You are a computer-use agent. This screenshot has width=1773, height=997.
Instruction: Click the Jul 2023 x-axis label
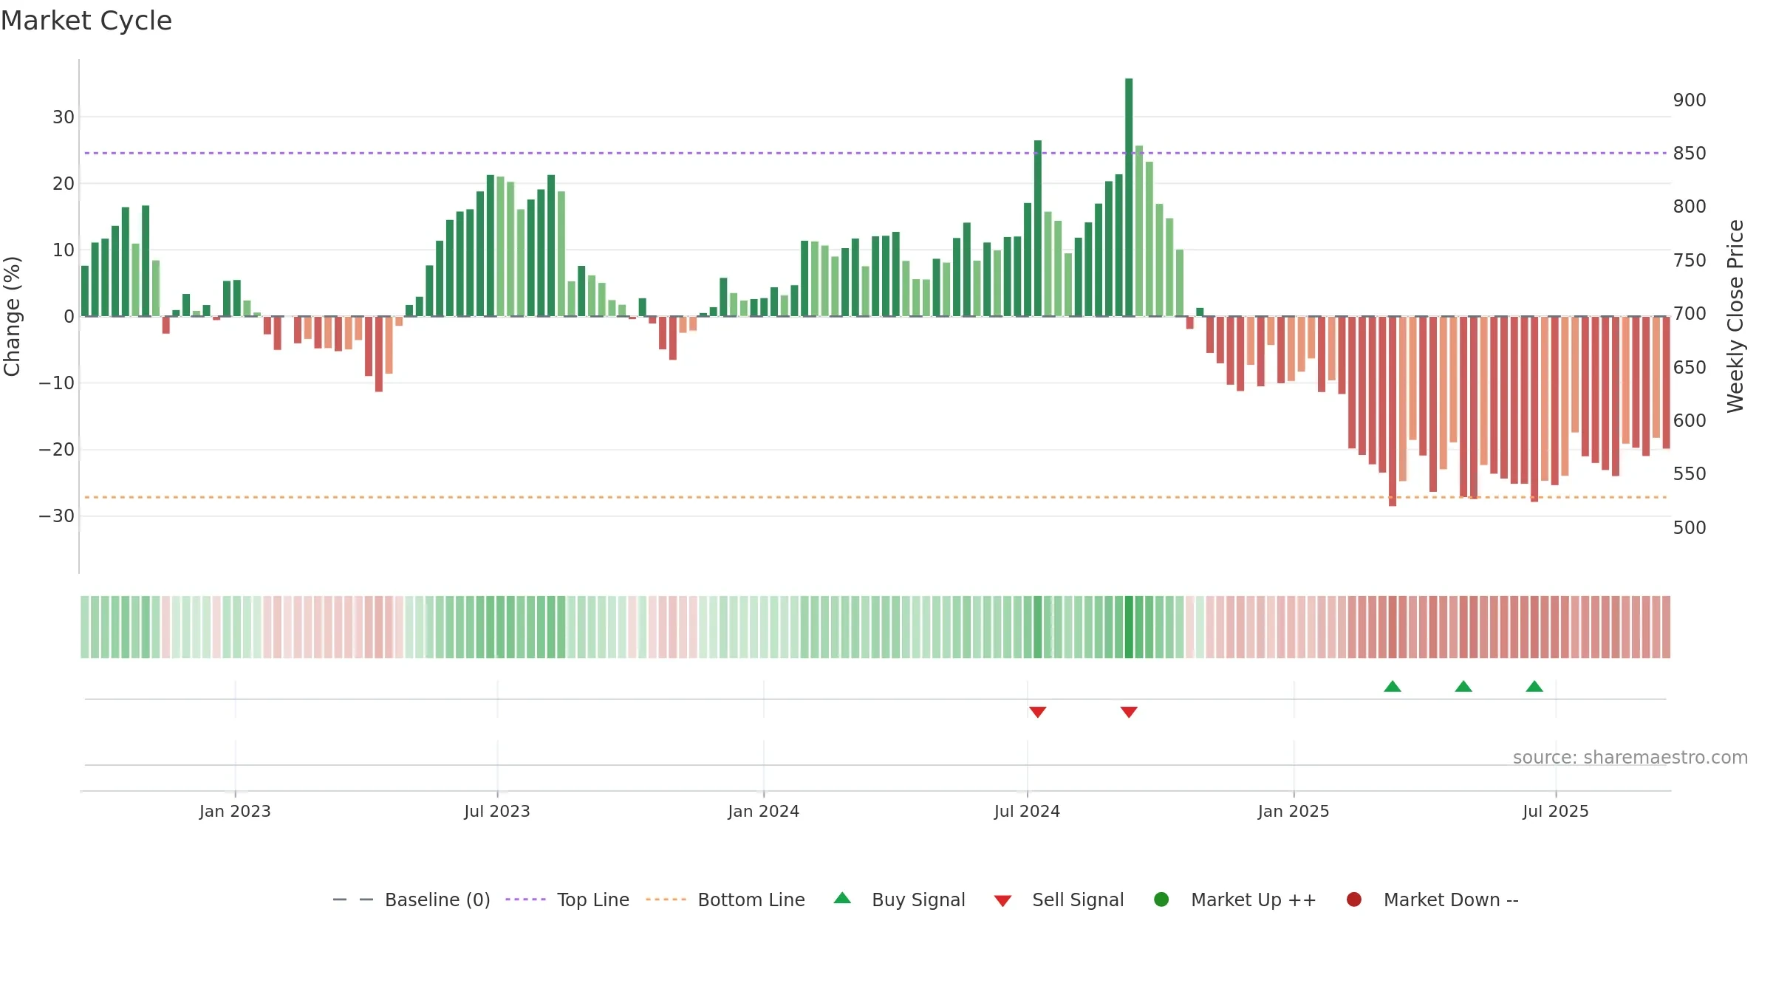[497, 811]
